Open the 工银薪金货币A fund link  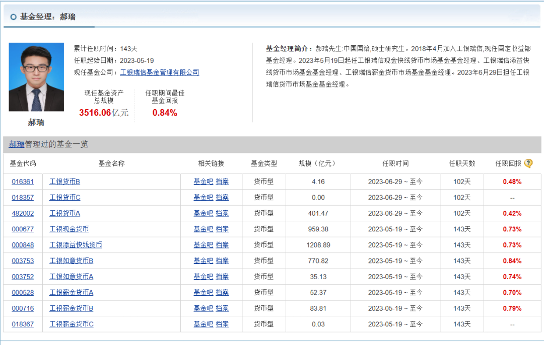coord(71,293)
